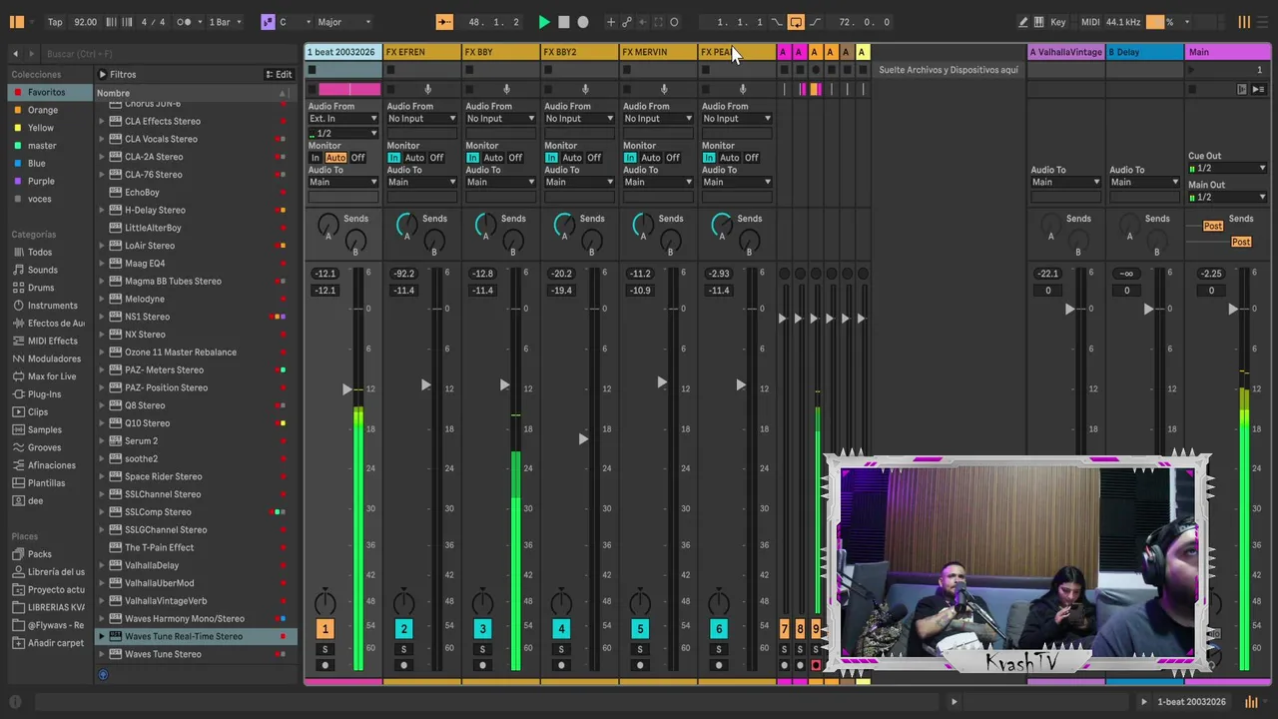Expand the Filtros section
Screen dimensions: 1278x719
pyautogui.click(x=102, y=75)
